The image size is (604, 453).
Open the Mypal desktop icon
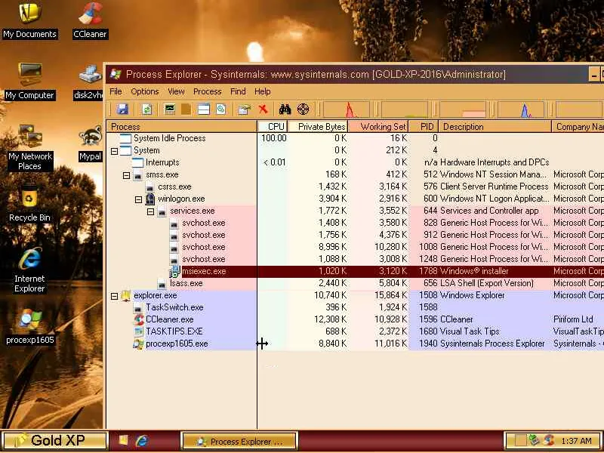90,143
